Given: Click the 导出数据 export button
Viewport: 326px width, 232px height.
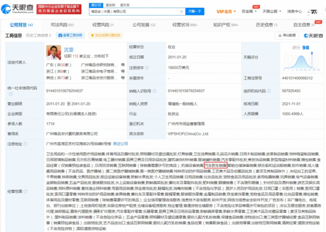Looking at the screenshot, I should 287,35.
